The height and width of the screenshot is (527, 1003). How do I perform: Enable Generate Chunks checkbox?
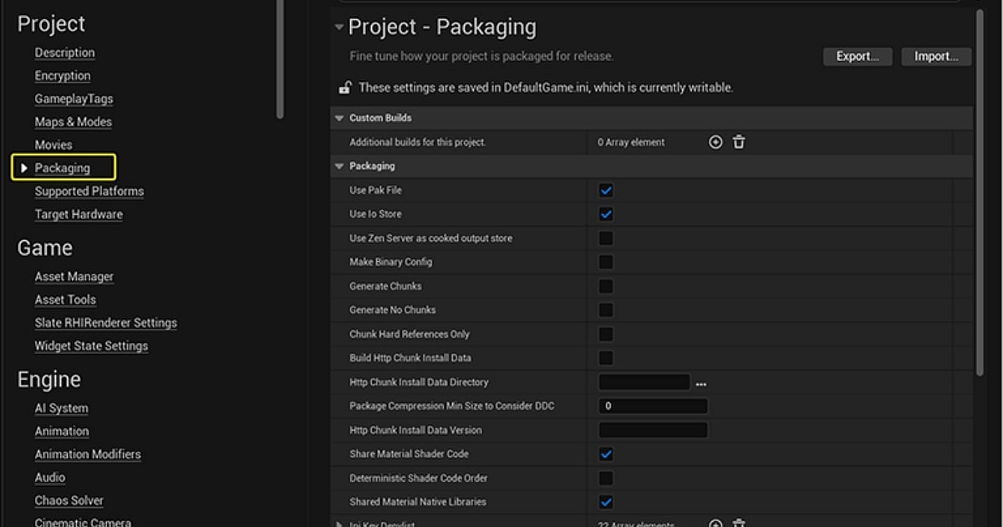click(x=606, y=286)
